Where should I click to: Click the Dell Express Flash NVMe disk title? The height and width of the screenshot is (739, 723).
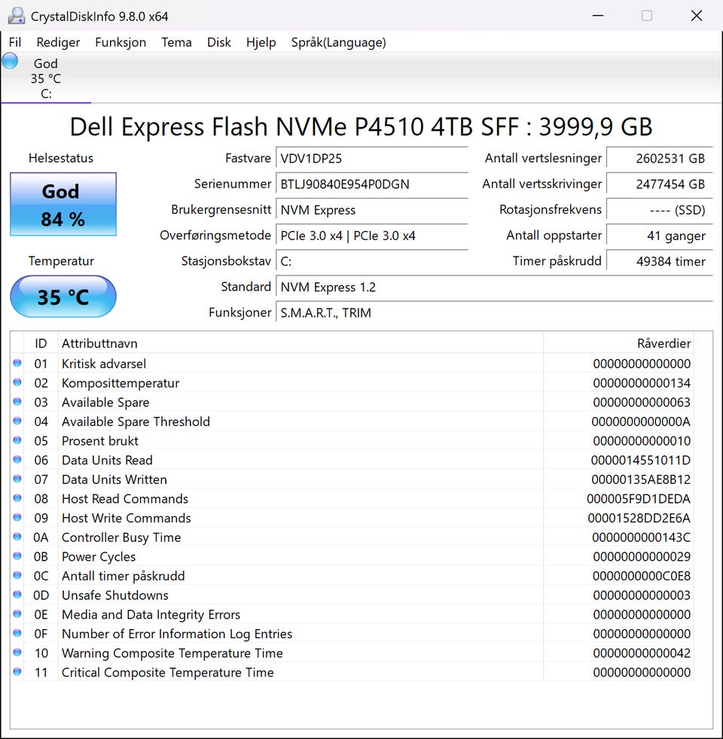361,126
